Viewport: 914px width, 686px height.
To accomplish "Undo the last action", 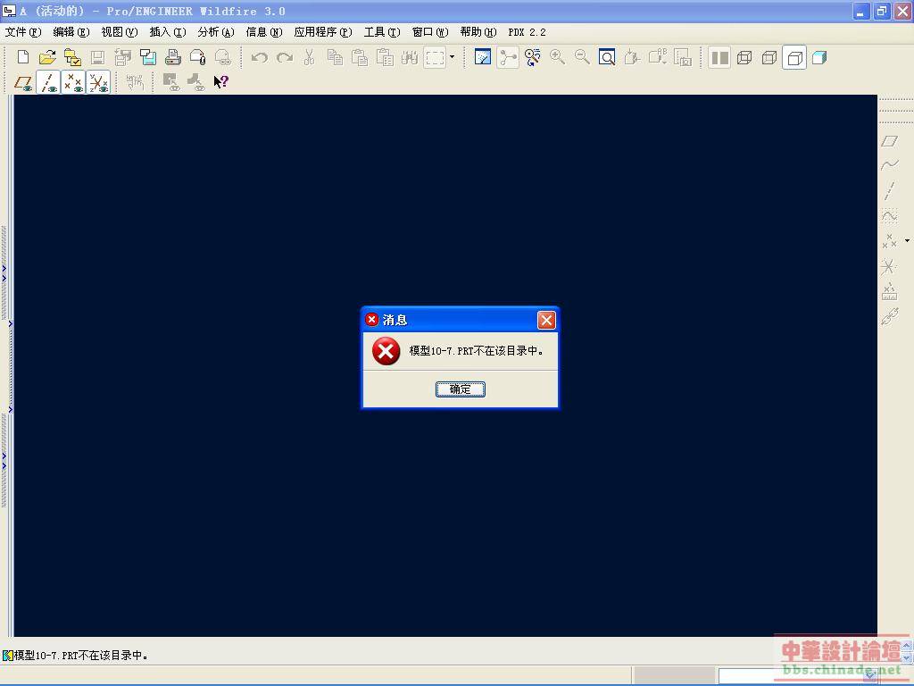I will click(x=260, y=57).
